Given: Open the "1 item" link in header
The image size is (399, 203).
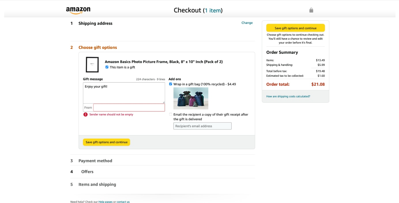Looking at the screenshot, I should 213,11.
